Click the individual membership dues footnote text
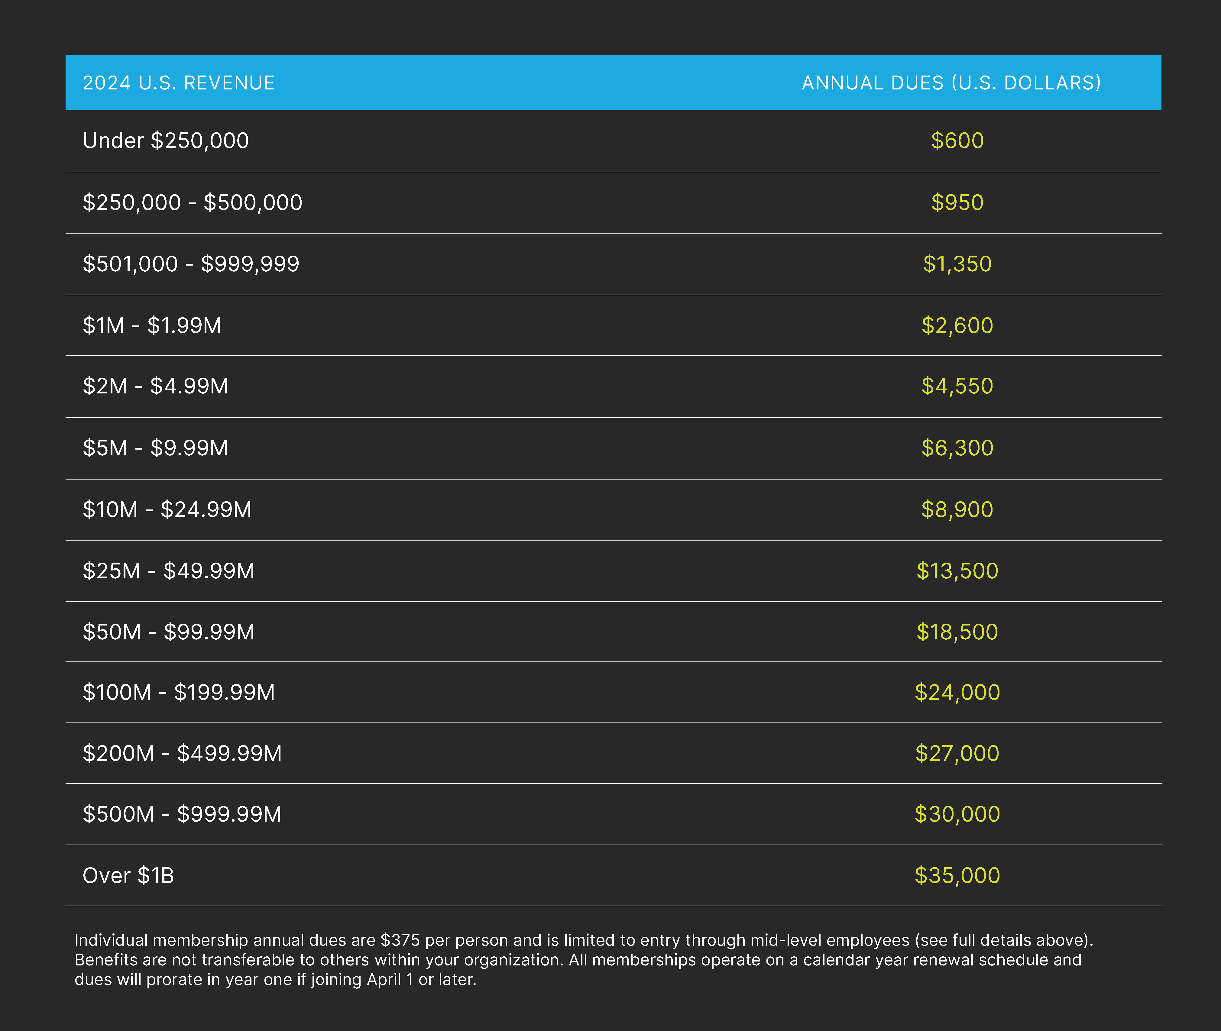This screenshot has height=1031, width=1221. 583,960
